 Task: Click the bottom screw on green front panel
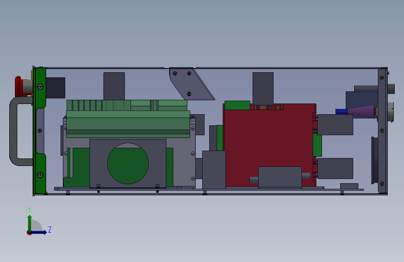coord(40,175)
